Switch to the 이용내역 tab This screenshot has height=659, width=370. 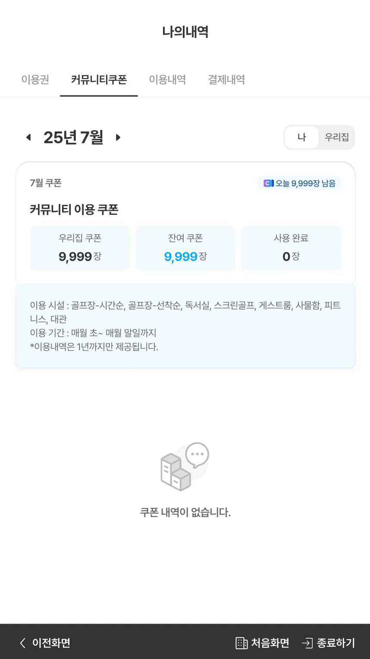tap(167, 80)
